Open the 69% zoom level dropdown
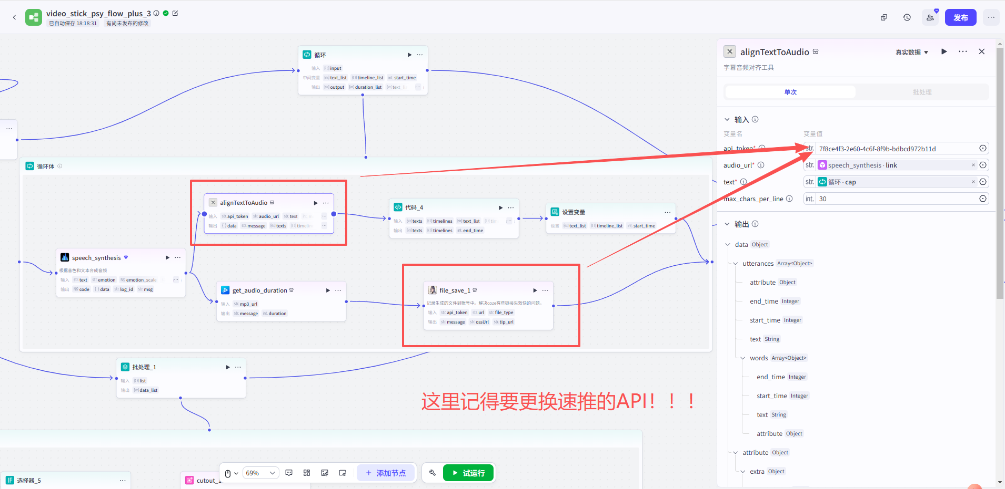Screen dimensions: 1005x489 tap(260, 473)
